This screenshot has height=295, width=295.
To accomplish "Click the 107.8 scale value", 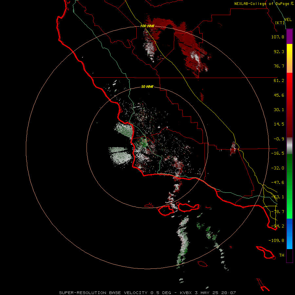I will click(x=278, y=37).
